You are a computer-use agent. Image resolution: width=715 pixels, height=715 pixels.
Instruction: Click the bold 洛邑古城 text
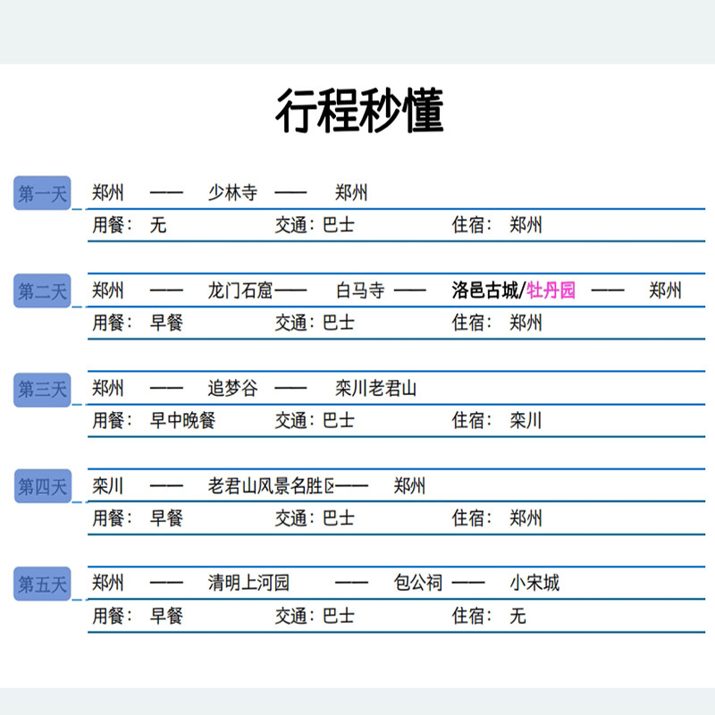pos(484,290)
